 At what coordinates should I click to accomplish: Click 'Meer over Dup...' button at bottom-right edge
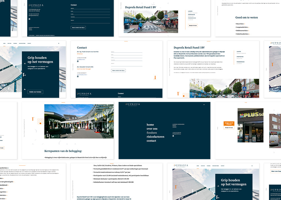tap(276, 171)
